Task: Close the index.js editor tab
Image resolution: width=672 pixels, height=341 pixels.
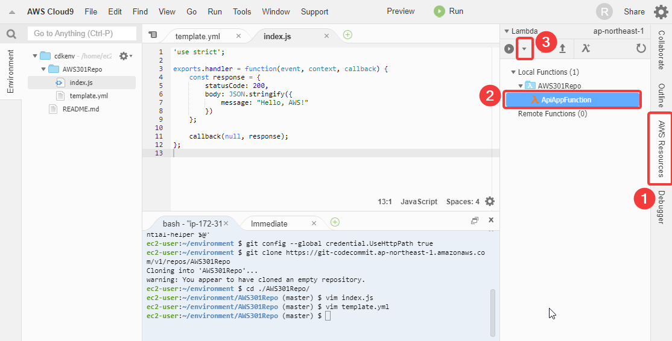Action: pyautogui.click(x=326, y=36)
